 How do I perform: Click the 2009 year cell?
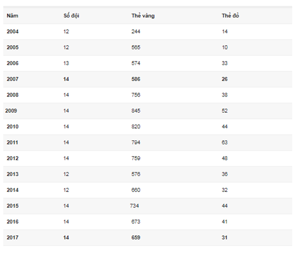[11, 111]
